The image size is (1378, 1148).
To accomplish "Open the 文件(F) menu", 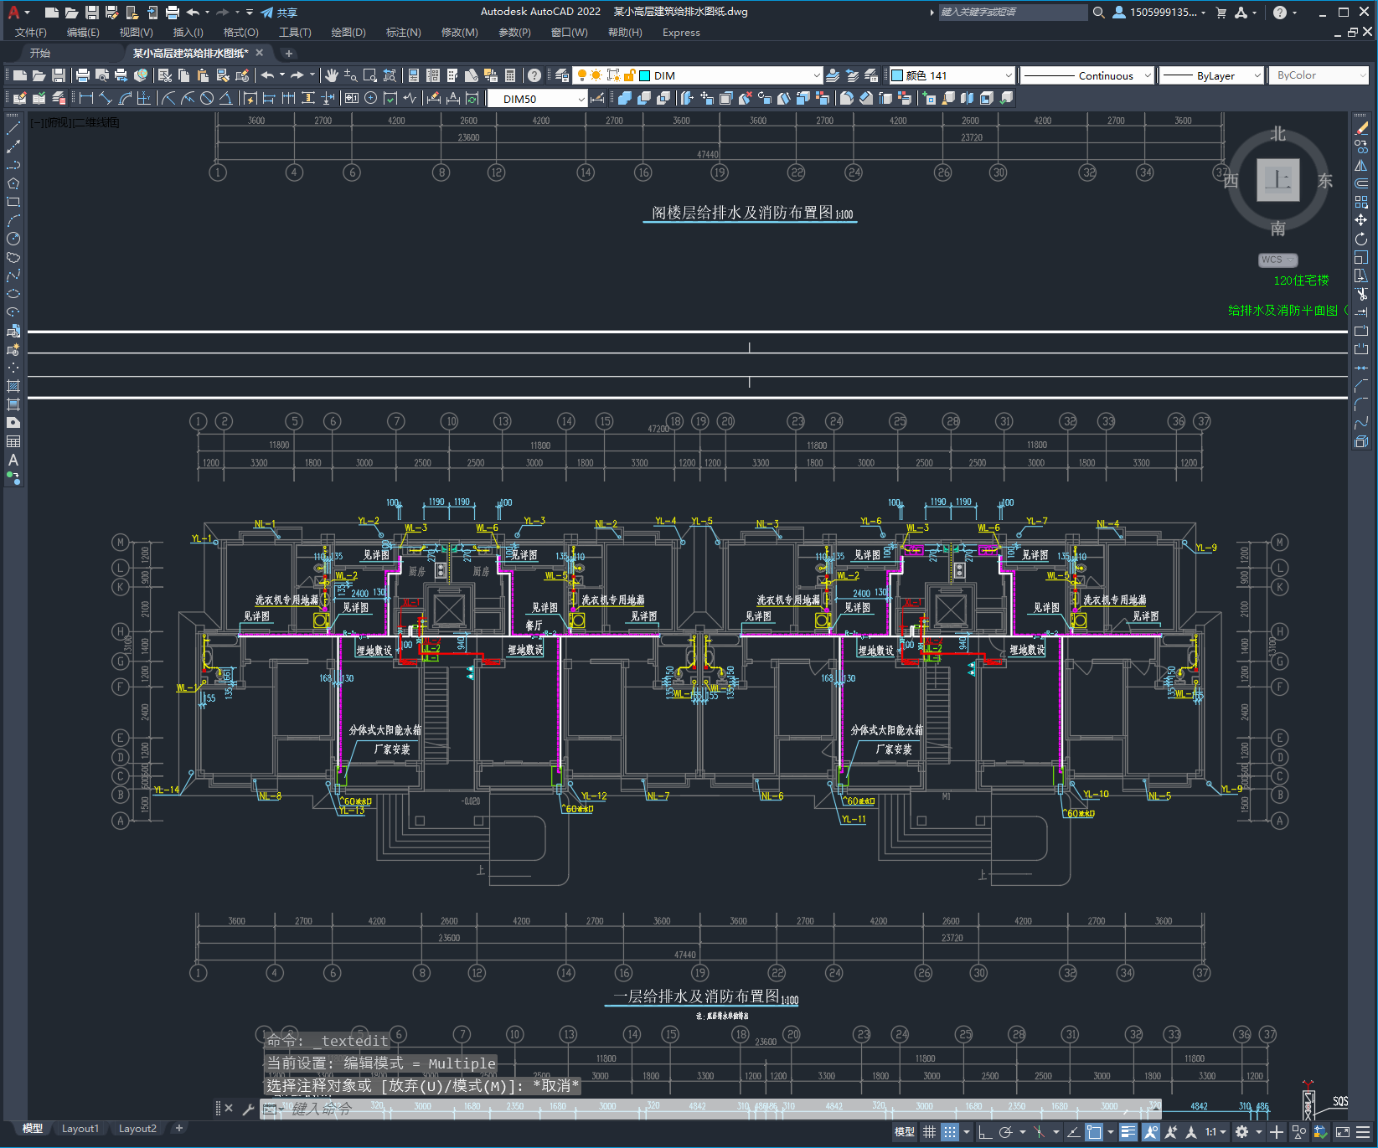I will click(31, 33).
